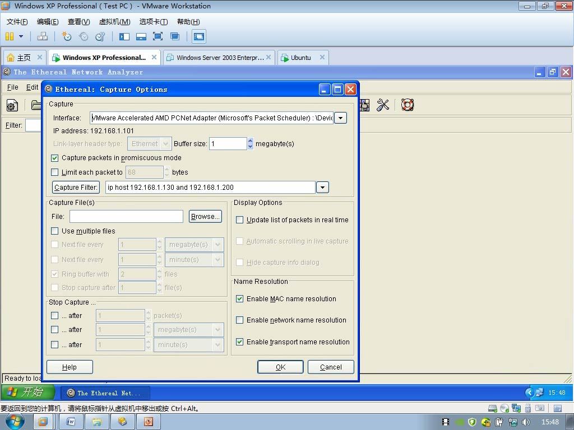Click the CD/DVD drive status icon

point(504,408)
